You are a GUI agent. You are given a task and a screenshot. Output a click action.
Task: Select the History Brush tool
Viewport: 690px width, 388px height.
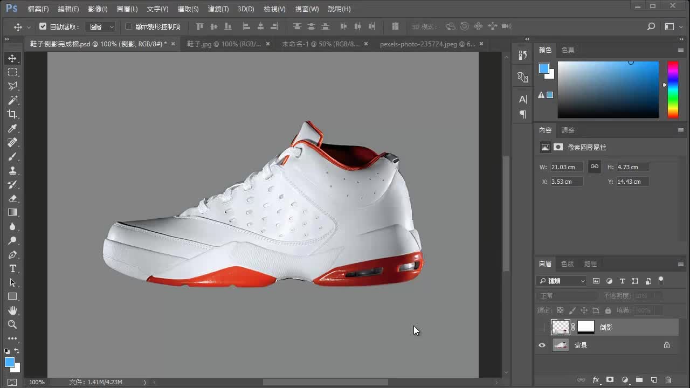coord(12,184)
